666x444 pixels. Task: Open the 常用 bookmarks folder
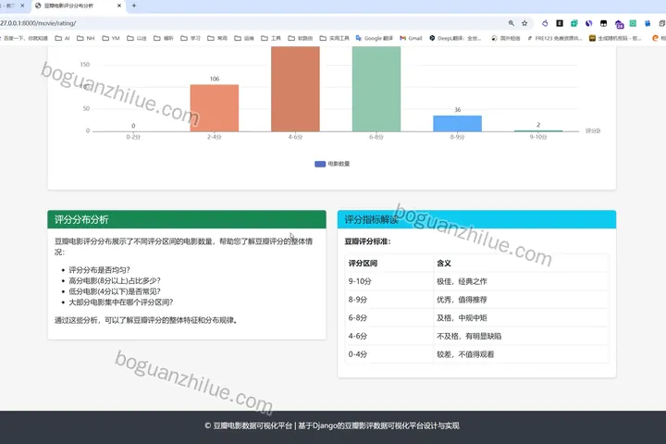coord(217,38)
